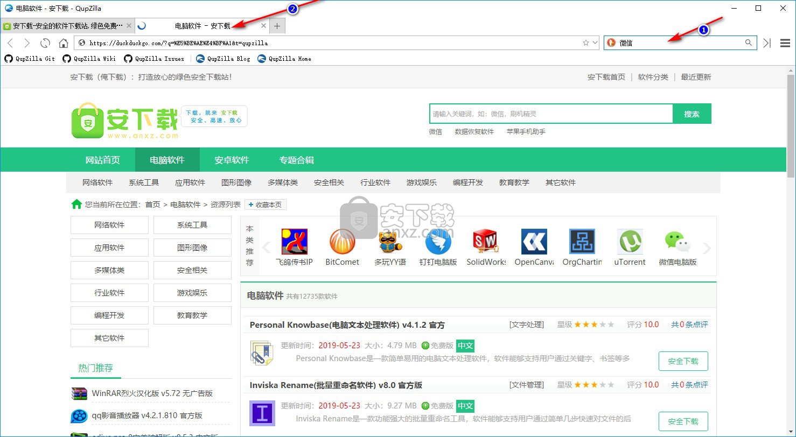The width and height of the screenshot is (796, 437).
Task: Go back with the browser back arrow
Action: 10,43
